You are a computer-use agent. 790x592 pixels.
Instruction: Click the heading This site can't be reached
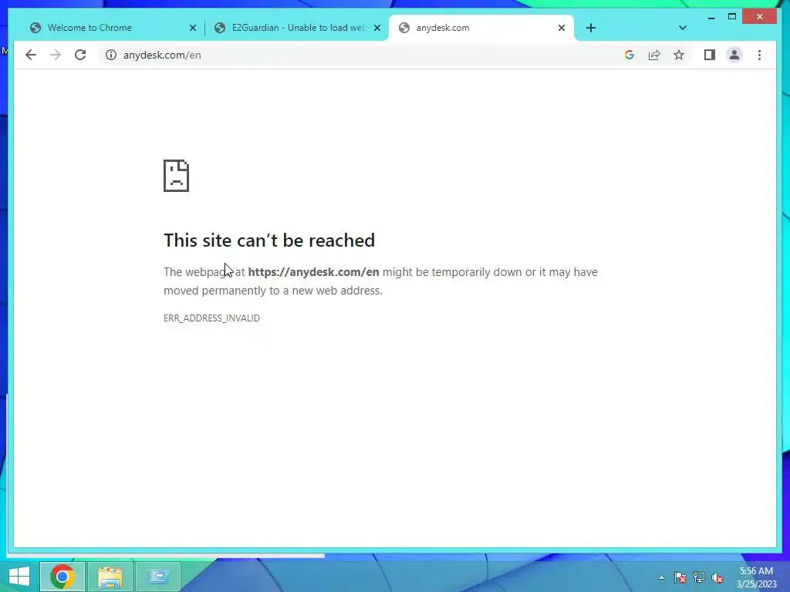click(x=269, y=240)
